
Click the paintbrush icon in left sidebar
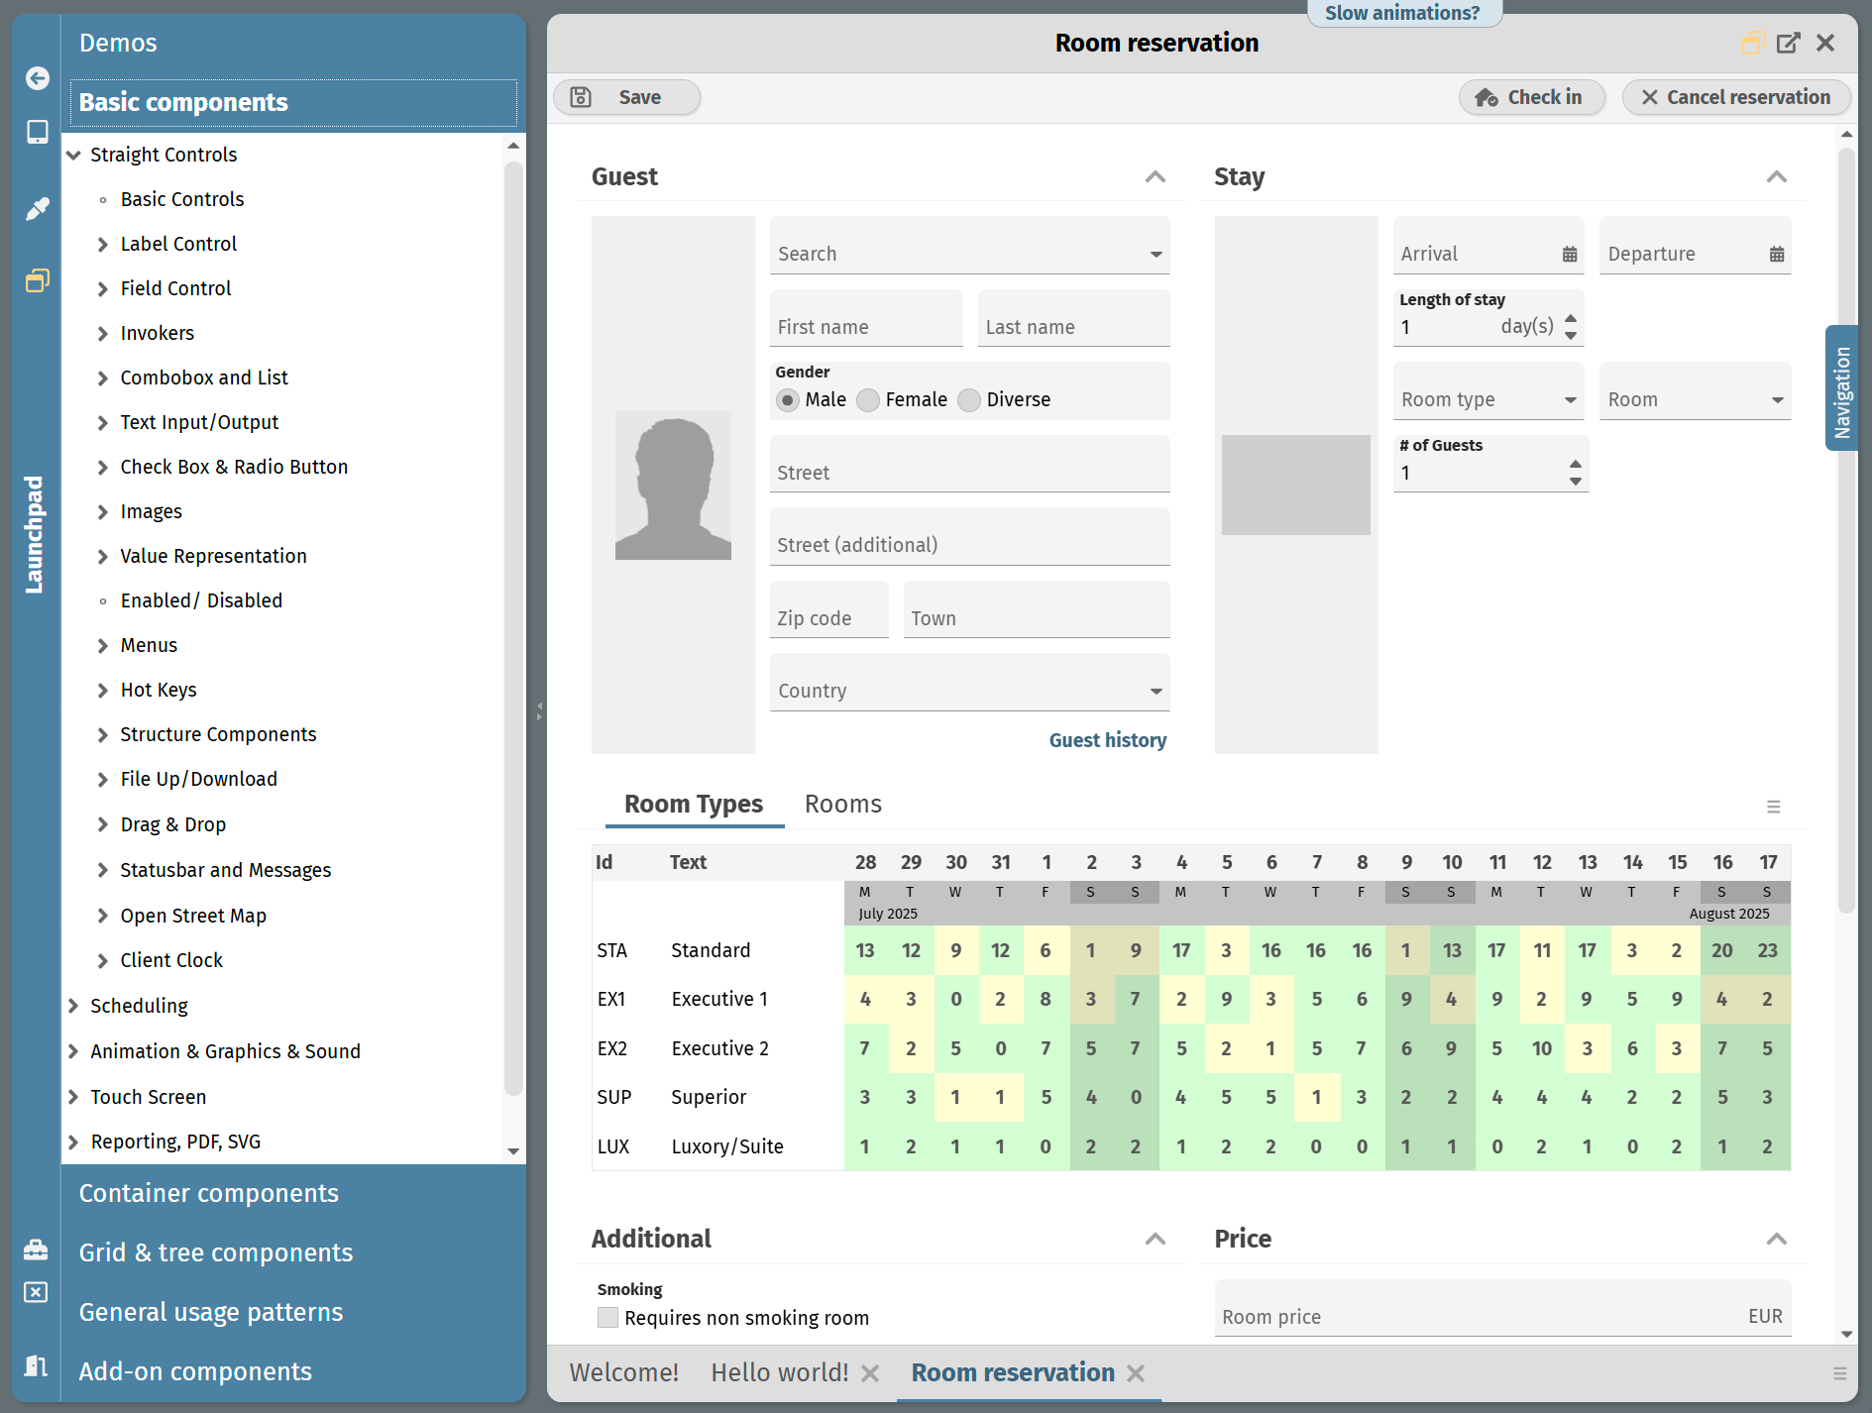point(37,208)
